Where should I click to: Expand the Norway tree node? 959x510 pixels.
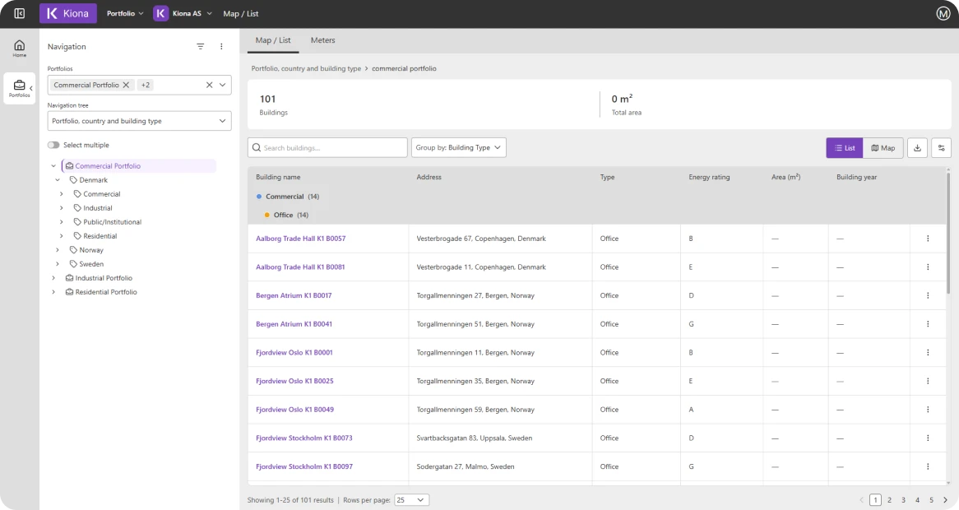point(58,250)
